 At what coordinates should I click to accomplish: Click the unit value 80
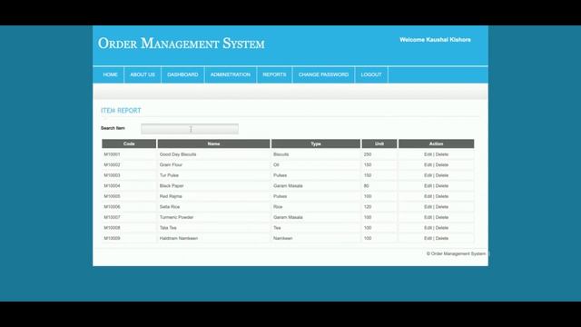(x=366, y=185)
